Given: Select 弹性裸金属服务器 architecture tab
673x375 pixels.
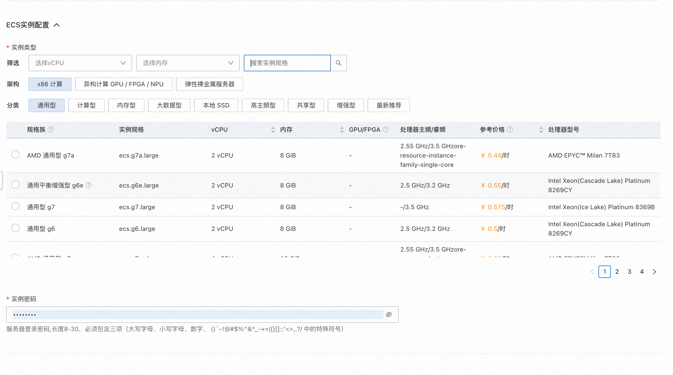Looking at the screenshot, I should 209,84.
